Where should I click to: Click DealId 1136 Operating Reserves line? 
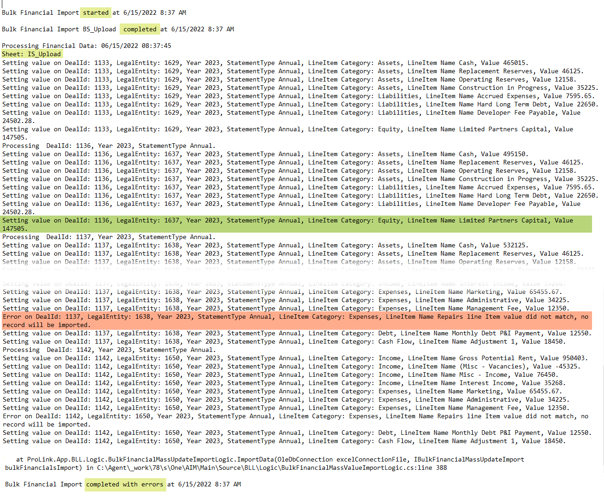click(x=289, y=170)
